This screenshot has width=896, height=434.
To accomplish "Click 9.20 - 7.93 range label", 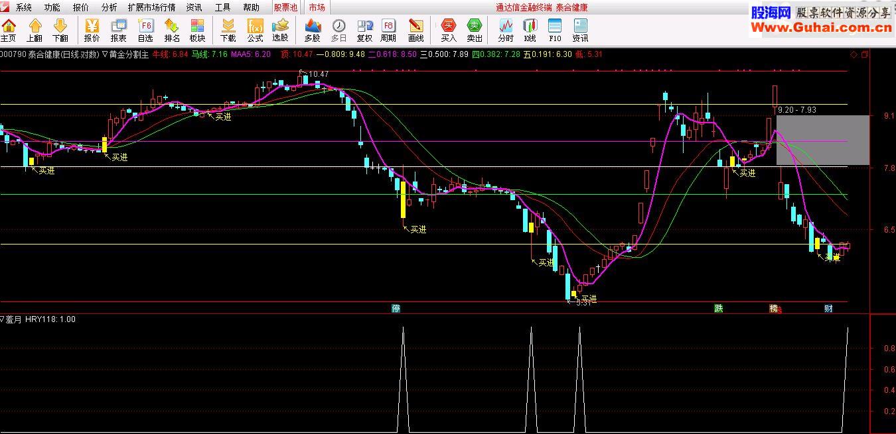I will (x=797, y=110).
